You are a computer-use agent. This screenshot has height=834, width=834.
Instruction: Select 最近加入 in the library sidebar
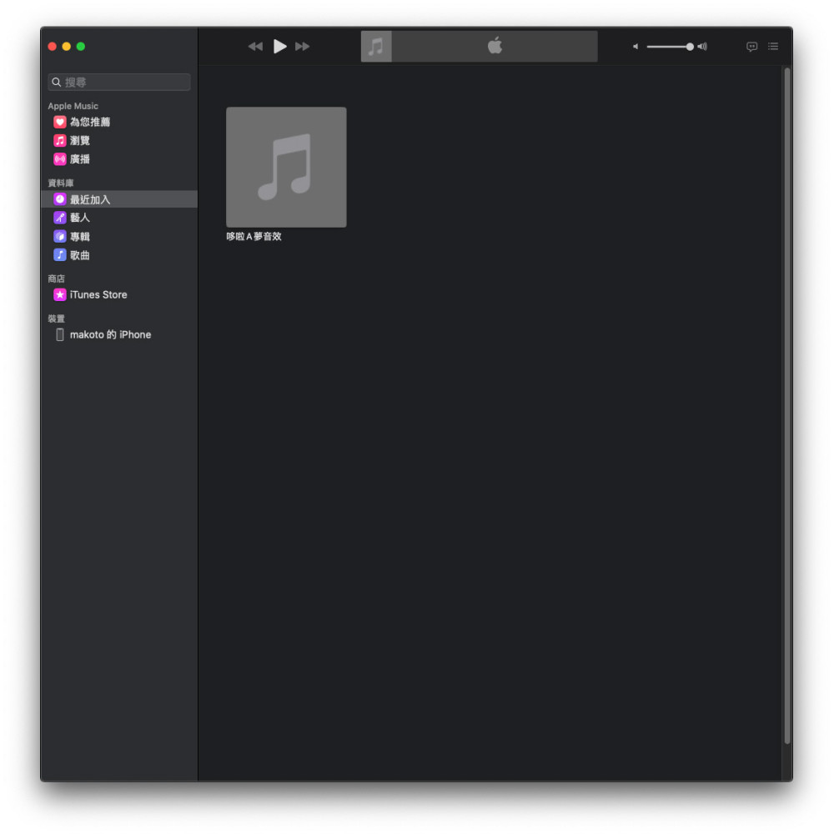tap(90, 199)
